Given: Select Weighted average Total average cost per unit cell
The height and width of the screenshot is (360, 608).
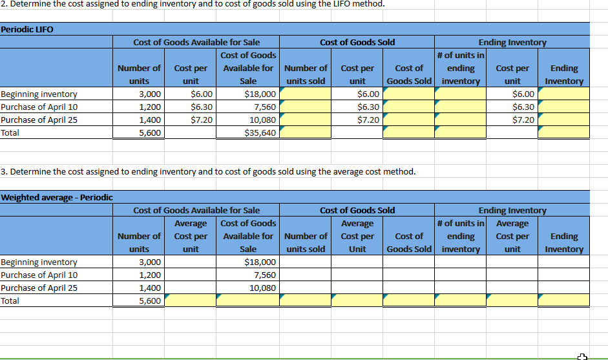Looking at the screenshot, I should click(x=191, y=301).
